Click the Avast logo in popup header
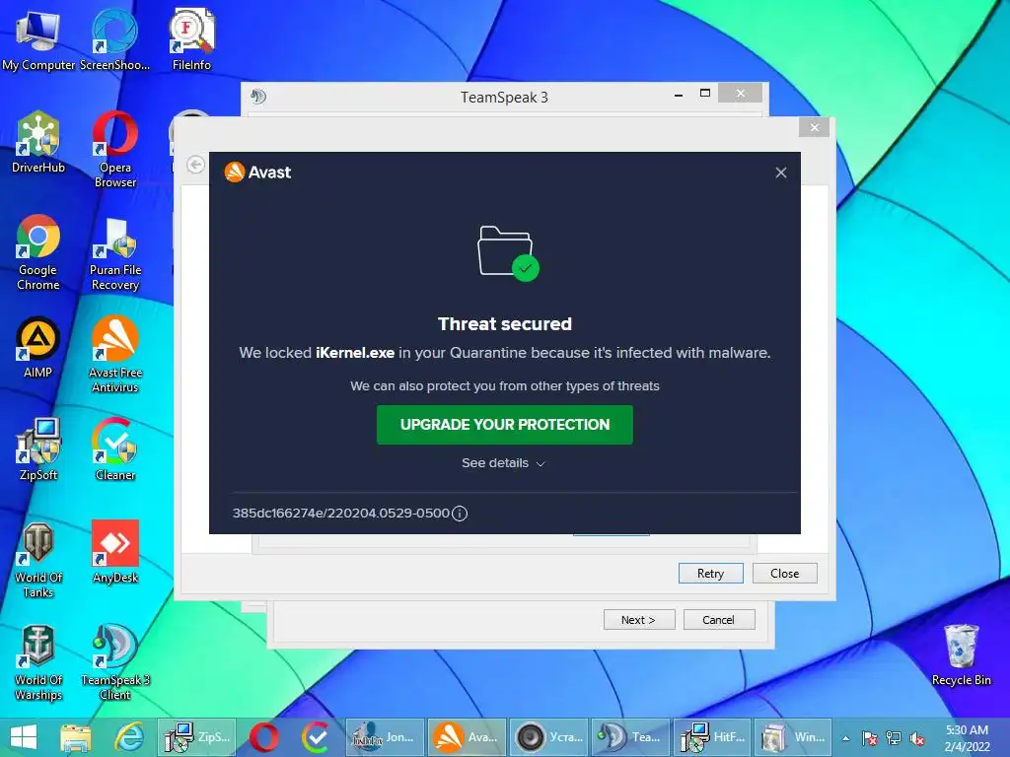The image size is (1010, 757). (x=257, y=172)
